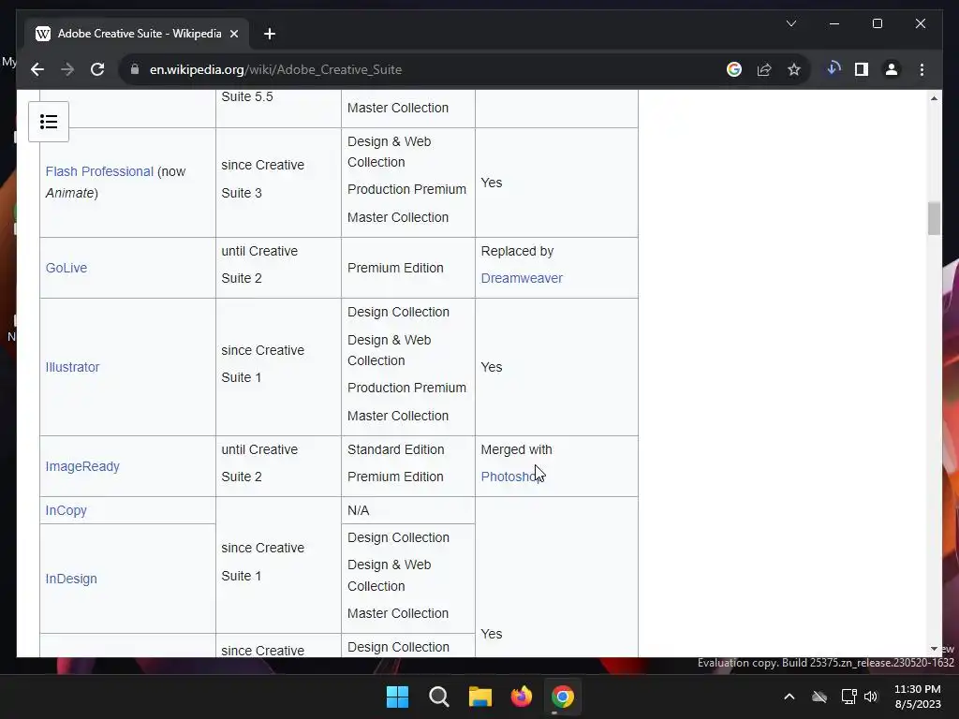
Task: Open the Chrome profile menu
Action: 892,69
